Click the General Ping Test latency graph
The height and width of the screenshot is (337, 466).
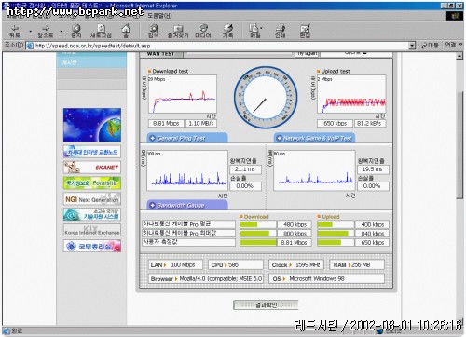pos(187,170)
